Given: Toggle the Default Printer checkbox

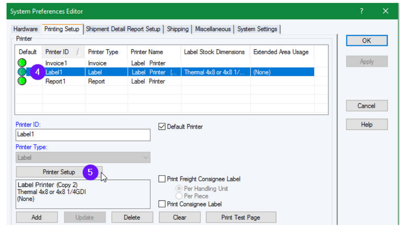Looking at the screenshot, I should pos(162,127).
